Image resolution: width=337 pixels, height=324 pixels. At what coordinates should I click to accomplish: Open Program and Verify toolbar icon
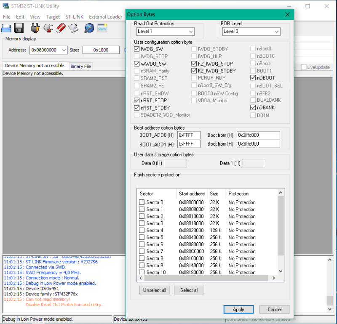pos(73,28)
